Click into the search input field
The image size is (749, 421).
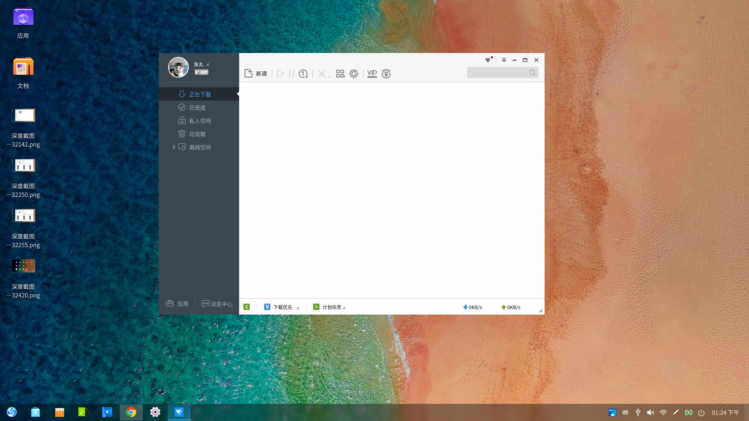497,73
